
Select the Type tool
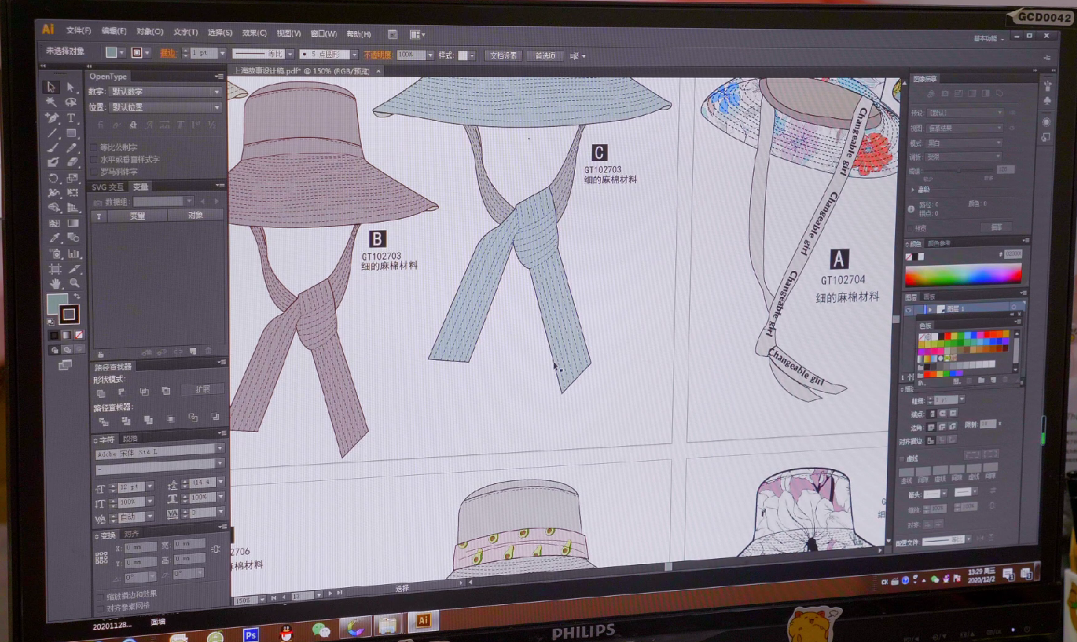71,118
